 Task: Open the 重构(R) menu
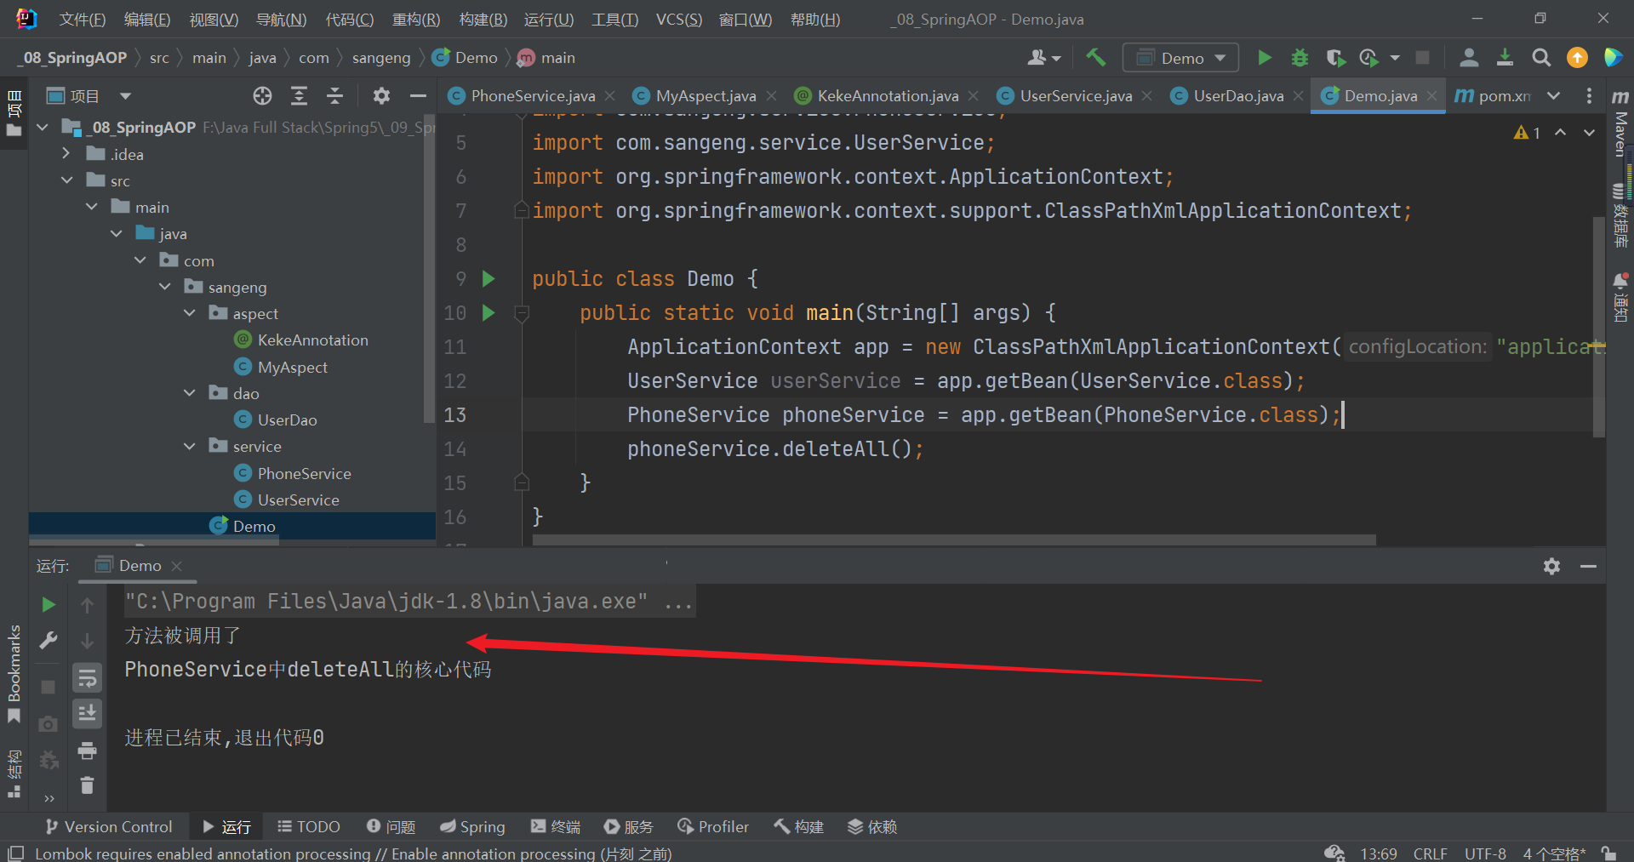(x=415, y=19)
